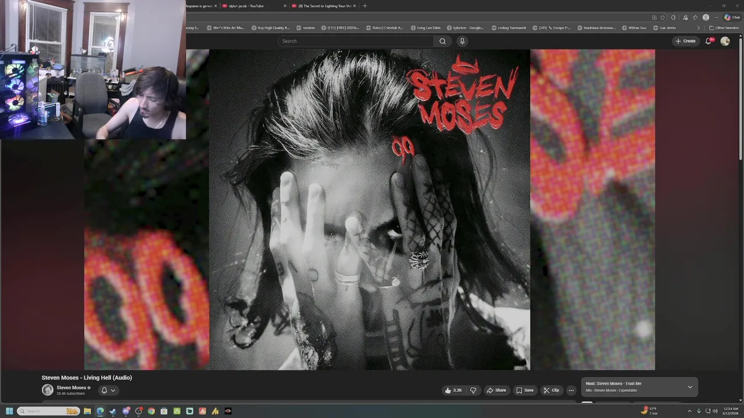Open Men's Nike Air Max bookmark
This screenshot has width=744, height=418.
pos(225,28)
